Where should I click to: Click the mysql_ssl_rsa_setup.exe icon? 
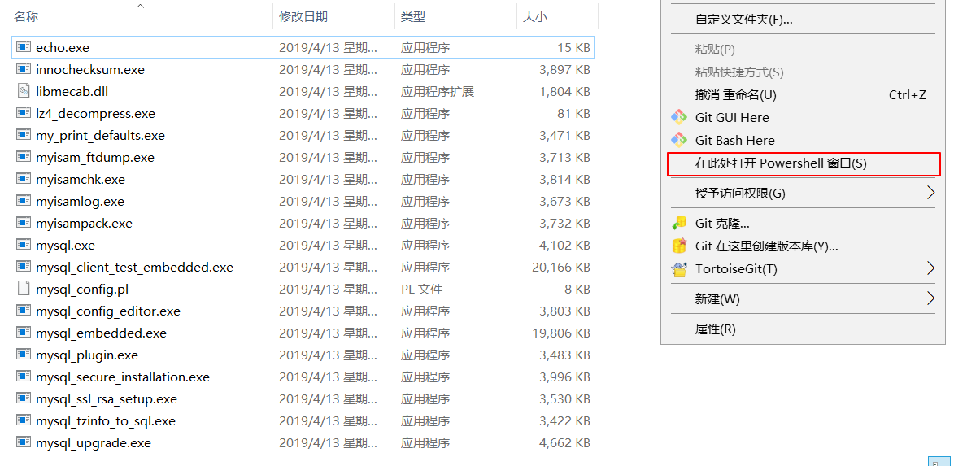(x=24, y=398)
